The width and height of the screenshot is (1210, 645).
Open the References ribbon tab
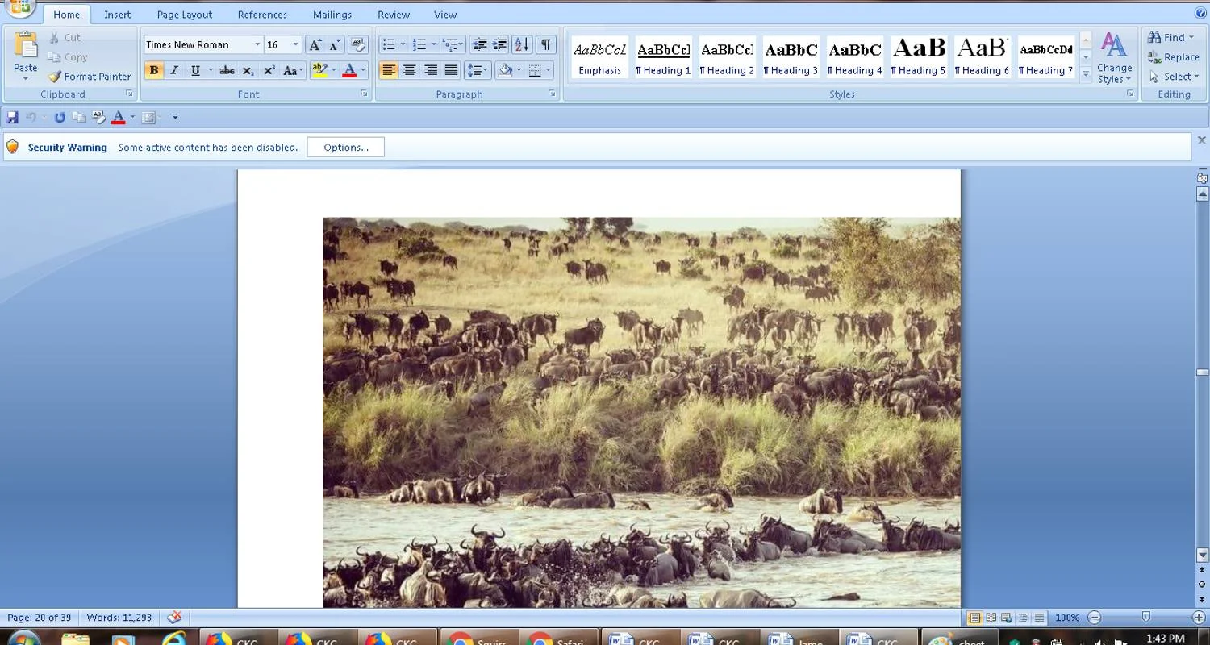tap(262, 15)
